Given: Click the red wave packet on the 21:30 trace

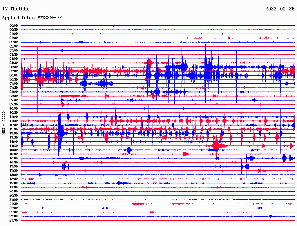Looking at the screenshot, I should coord(138,204).
